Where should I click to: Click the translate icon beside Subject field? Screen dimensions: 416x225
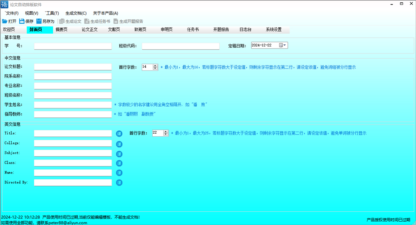click(x=119, y=154)
